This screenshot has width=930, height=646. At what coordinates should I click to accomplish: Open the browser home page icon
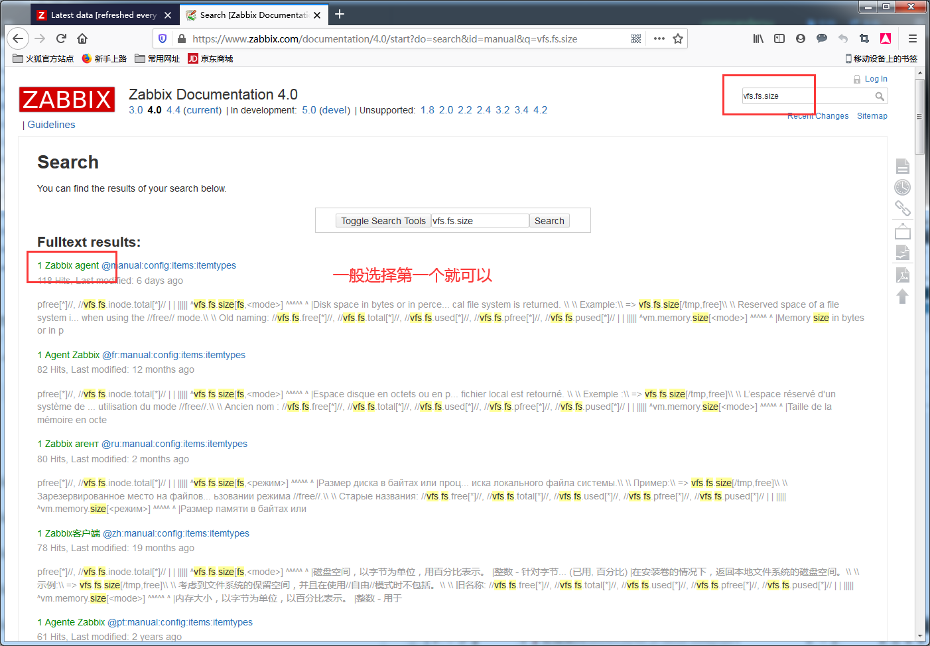[82, 38]
